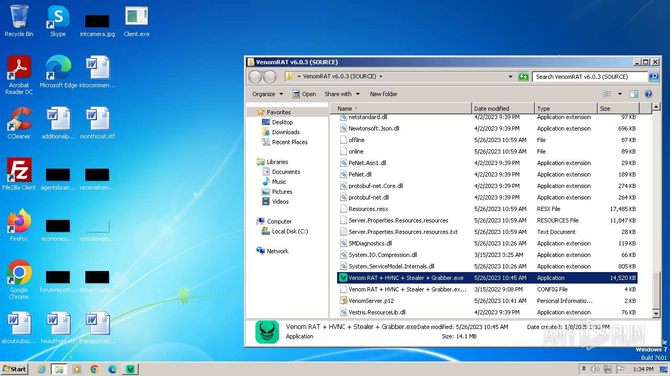Select monthcost.rtf on the desktop
This screenshot has width=670, height=376.
(x=97, y=123)
